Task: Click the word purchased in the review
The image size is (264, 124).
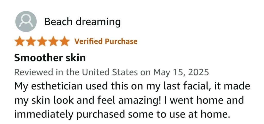Action: pyautogui.click(x=100, y=115)
